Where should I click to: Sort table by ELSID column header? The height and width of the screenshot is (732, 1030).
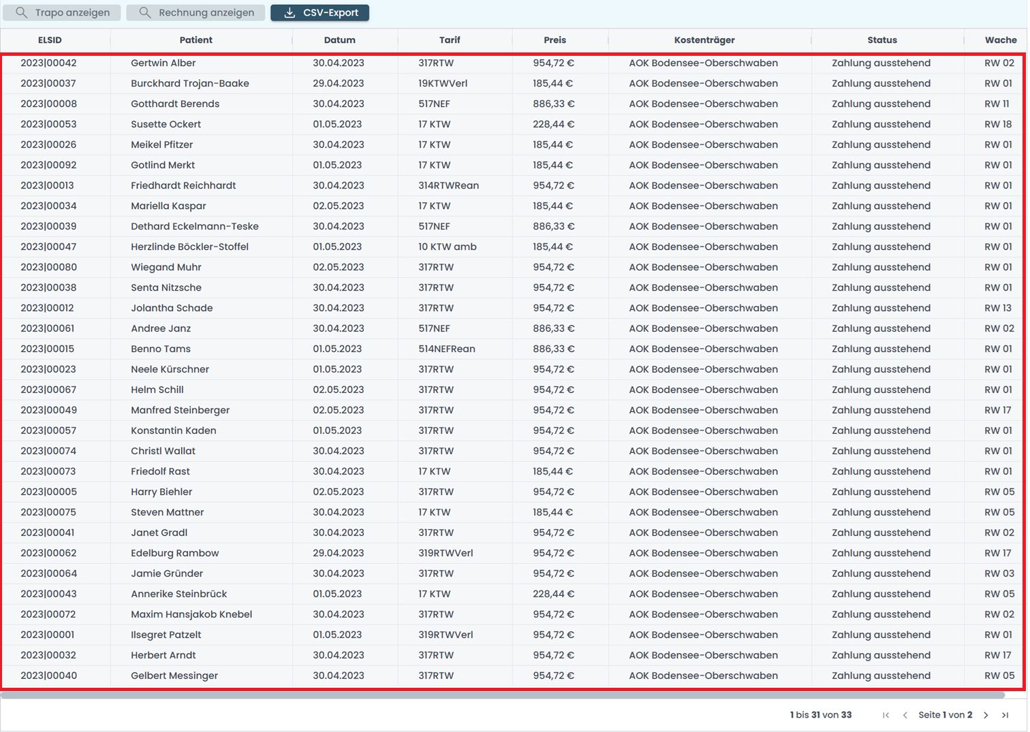pos(50,40)
